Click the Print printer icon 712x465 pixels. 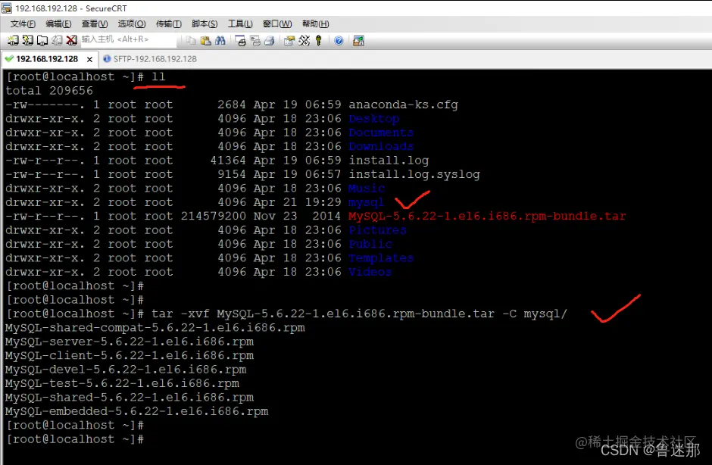pos(269,40)
